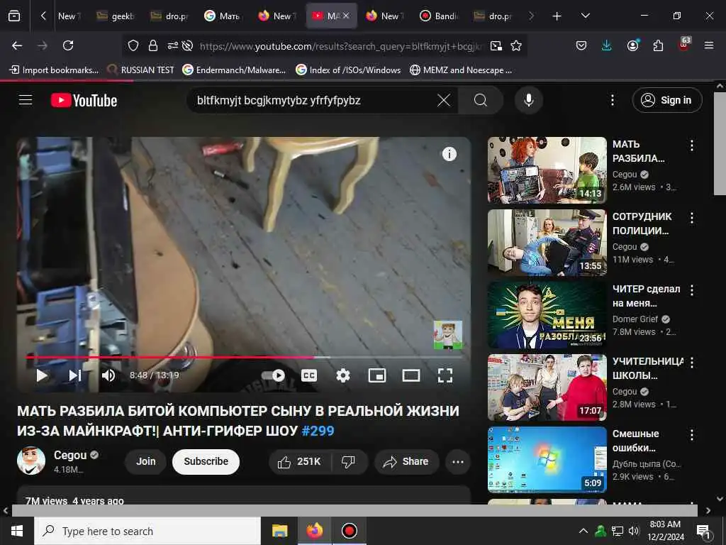Open File Explorer from the taskbar

[x=279, y=531]
